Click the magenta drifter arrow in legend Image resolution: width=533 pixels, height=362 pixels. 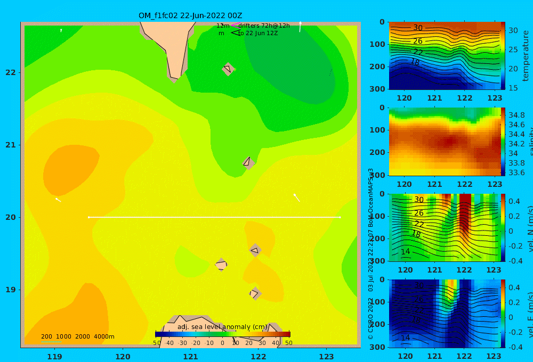point(235,26)
